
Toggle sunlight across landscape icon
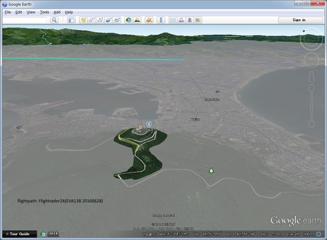137,20
